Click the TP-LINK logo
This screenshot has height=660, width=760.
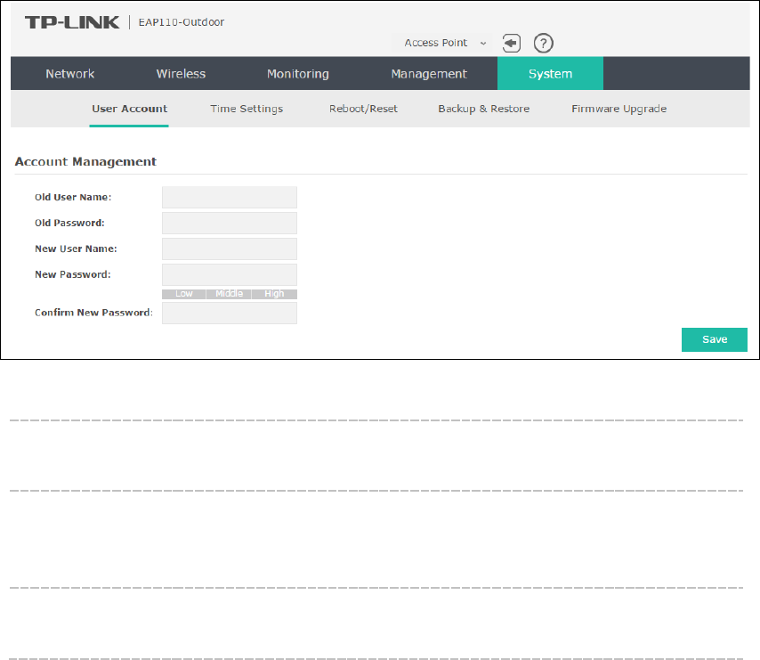tap(72, 22)
